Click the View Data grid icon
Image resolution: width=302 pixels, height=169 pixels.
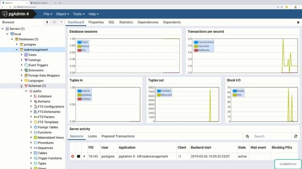tap(54, 23)
